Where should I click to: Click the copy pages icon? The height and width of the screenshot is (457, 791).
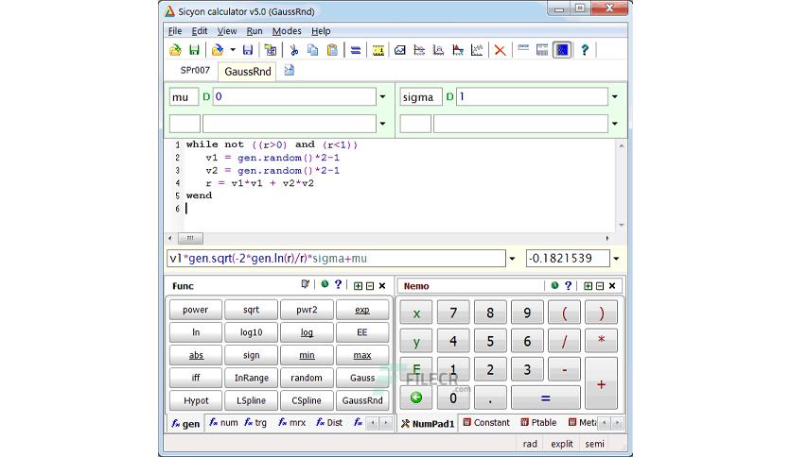(x=313, y=50)
